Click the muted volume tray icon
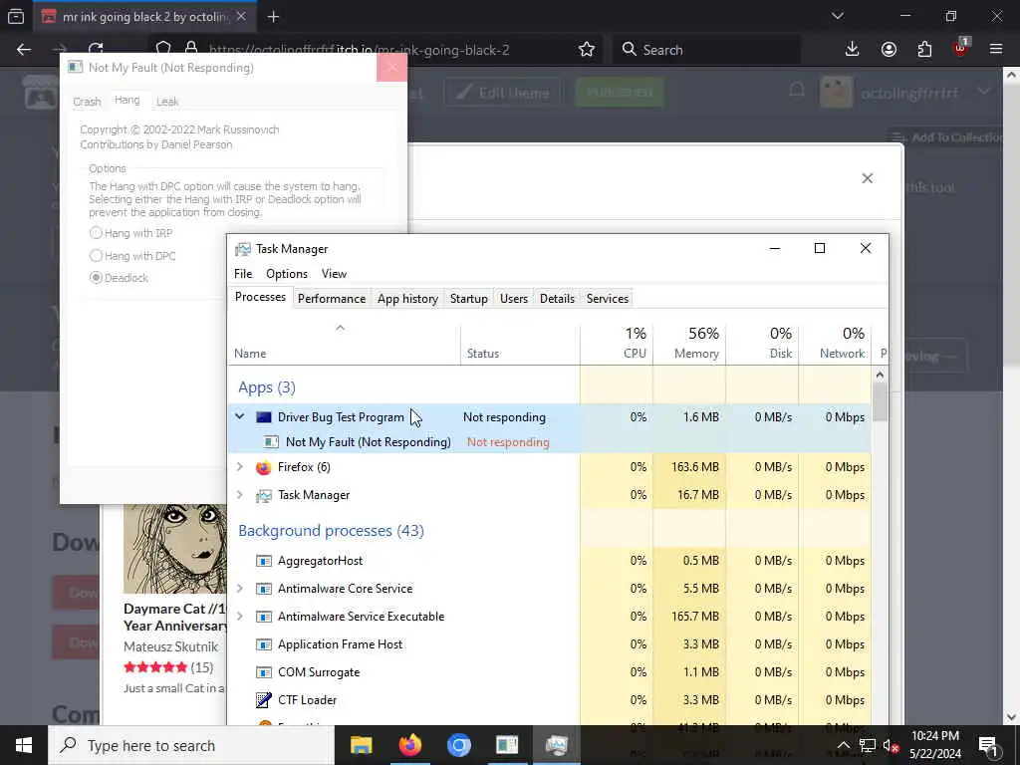The width and height of the screenshot is (1020, 765). 891,745
